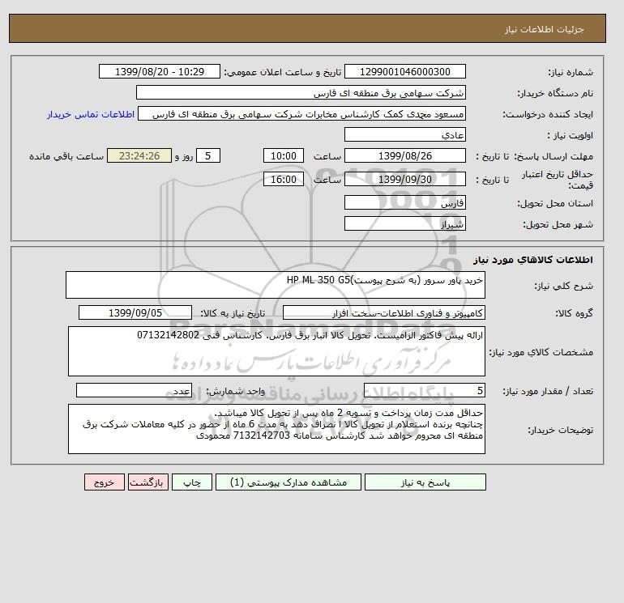The width and height of the screenshot is (624, 603).
Task: Click product specifications box with 07132142802
Action: (276, 351)
